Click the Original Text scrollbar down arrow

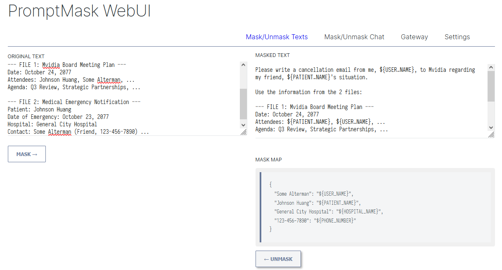[x=243, y=124]
